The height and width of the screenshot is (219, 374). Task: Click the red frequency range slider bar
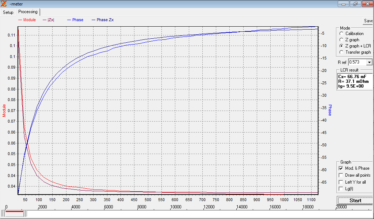15,211
